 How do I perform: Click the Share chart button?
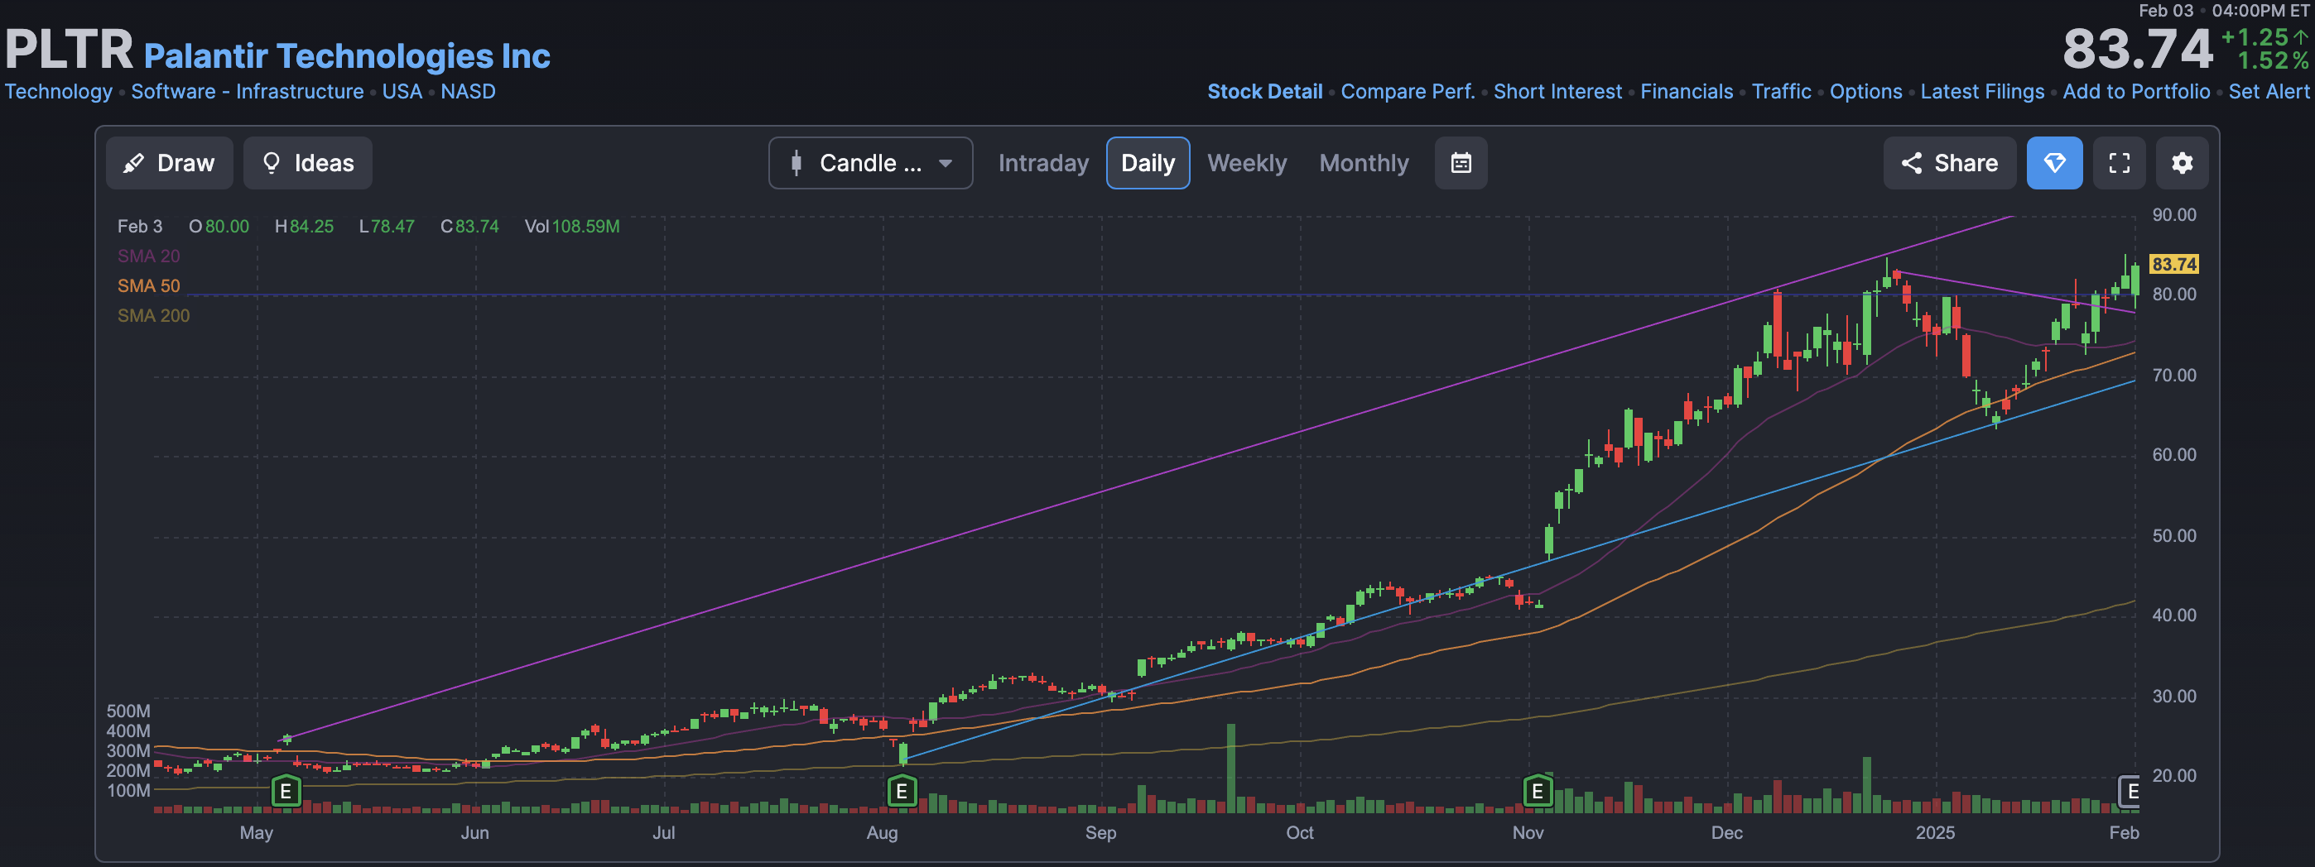pyautogui.click(x=1949, y=163)
